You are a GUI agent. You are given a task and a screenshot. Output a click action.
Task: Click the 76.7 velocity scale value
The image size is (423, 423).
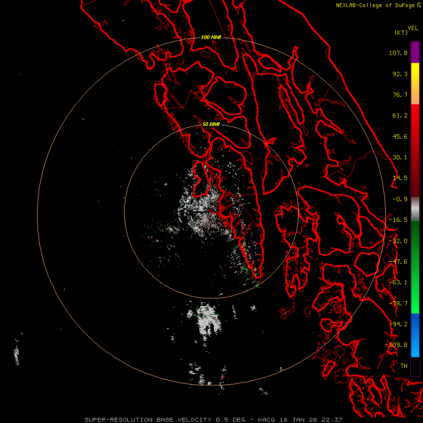coord(400,94)
